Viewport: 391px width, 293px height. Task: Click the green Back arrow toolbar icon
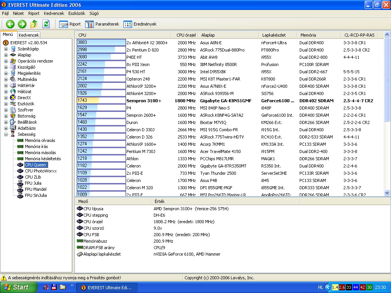coord(10,24)
